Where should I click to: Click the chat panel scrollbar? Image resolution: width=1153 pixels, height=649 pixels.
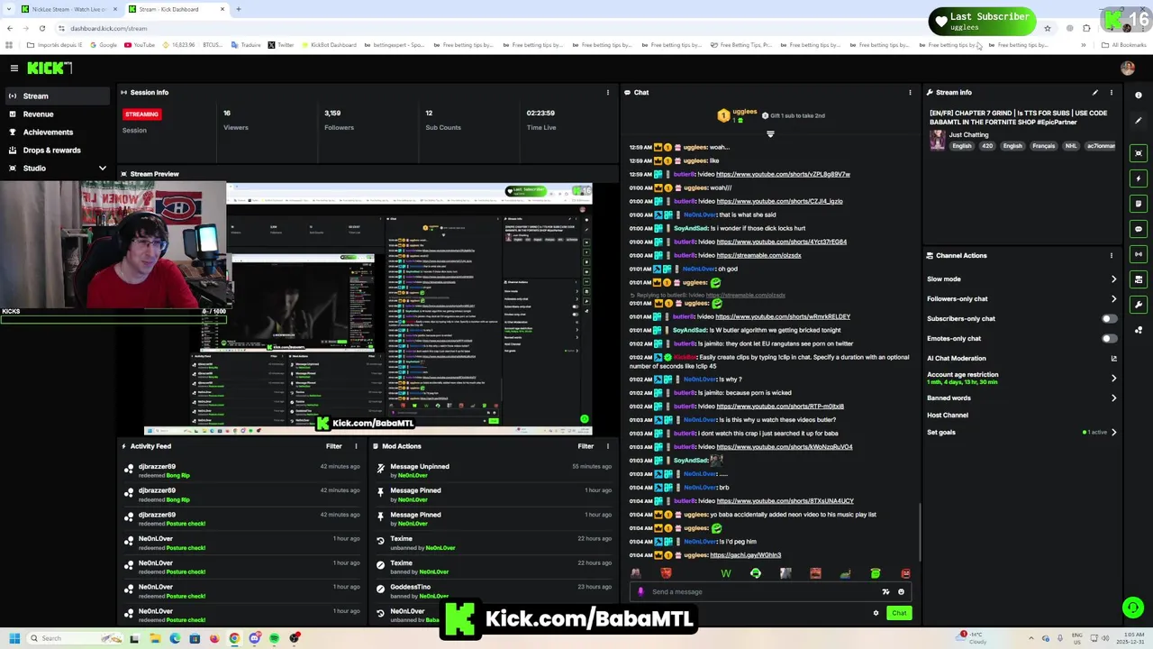tap(918, 532)
